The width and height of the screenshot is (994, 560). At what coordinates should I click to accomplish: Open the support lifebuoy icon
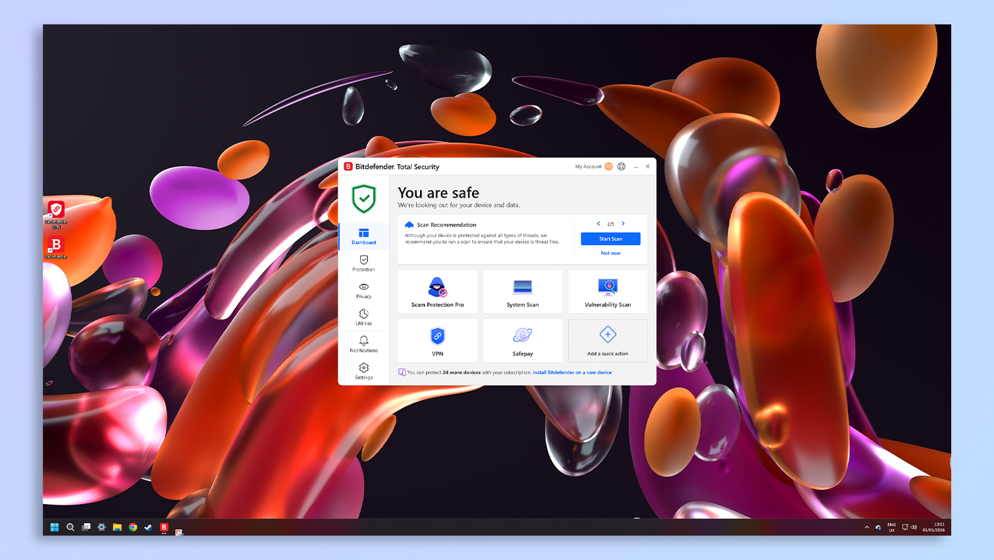(621, 167)
